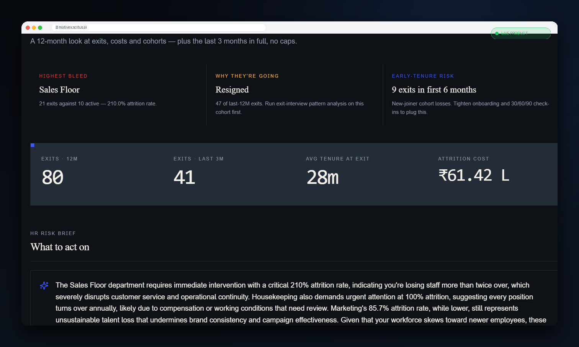579x347 pixels.
Task: Click the '47 of last-12M exits' description
Action: tap(289, 108)
